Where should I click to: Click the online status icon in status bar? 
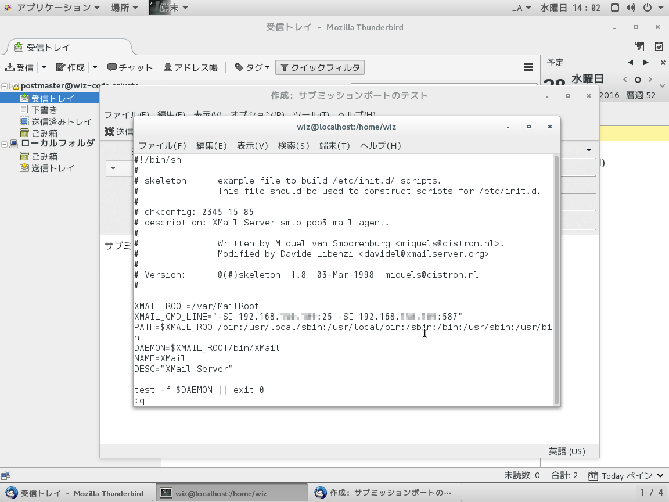coord(6,475)
